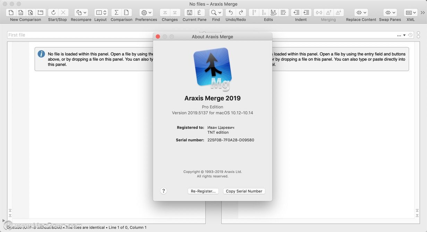Open the Layout pane selector
This screenshot has width=427, height=232.
[x=101, y=13]
